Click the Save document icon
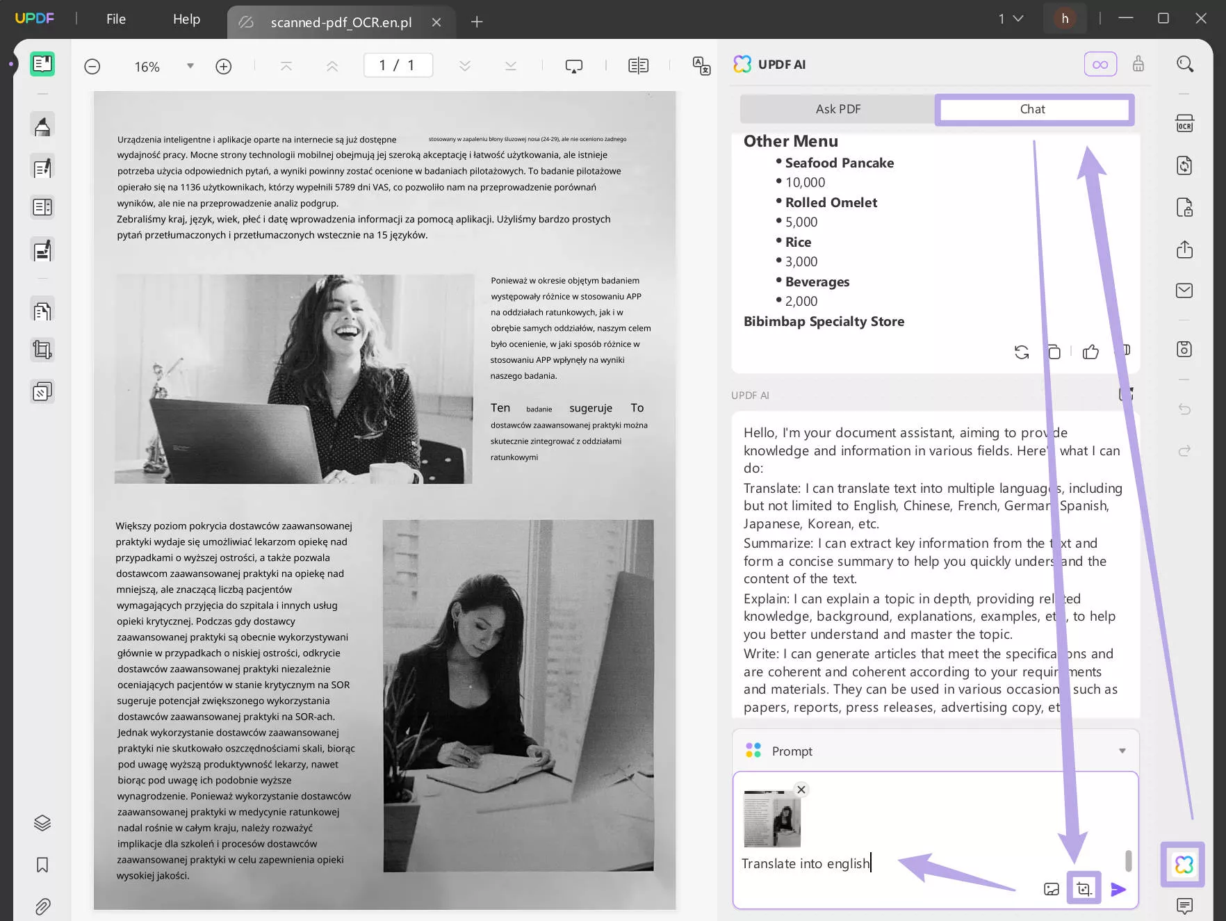The height and width of the screenshot is (921, 1226). [x=1185, y=350]
